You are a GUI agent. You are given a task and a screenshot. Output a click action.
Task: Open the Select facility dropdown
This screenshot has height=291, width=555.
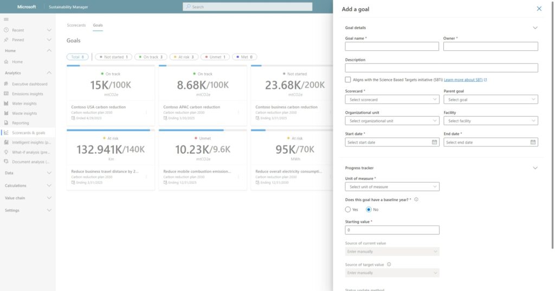(491, 121)
